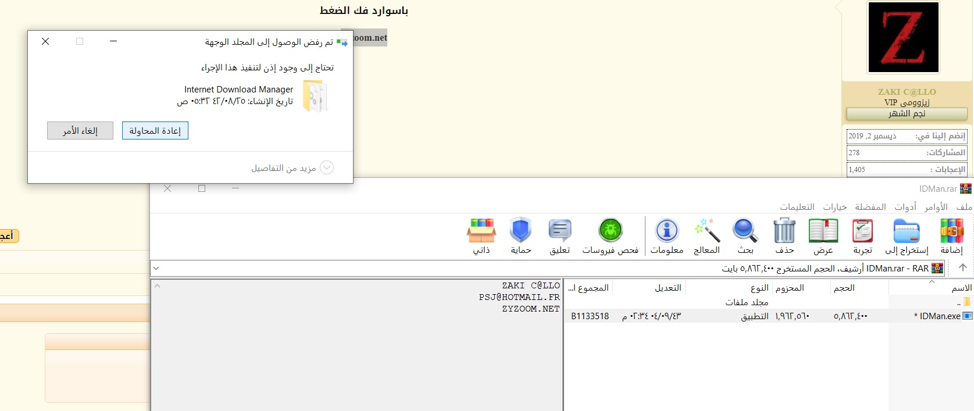Click the Add (إضافة) WinRAR toolbar icon
Image resolution: width=974 pixels, height=411 pixels.
(x=952, y=231)
